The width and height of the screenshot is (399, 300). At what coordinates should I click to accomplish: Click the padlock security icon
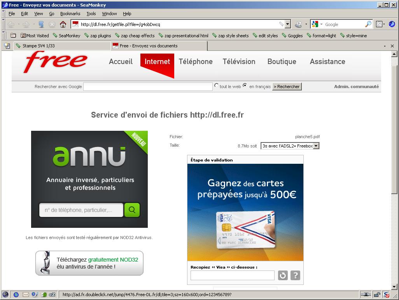[377, 295]
